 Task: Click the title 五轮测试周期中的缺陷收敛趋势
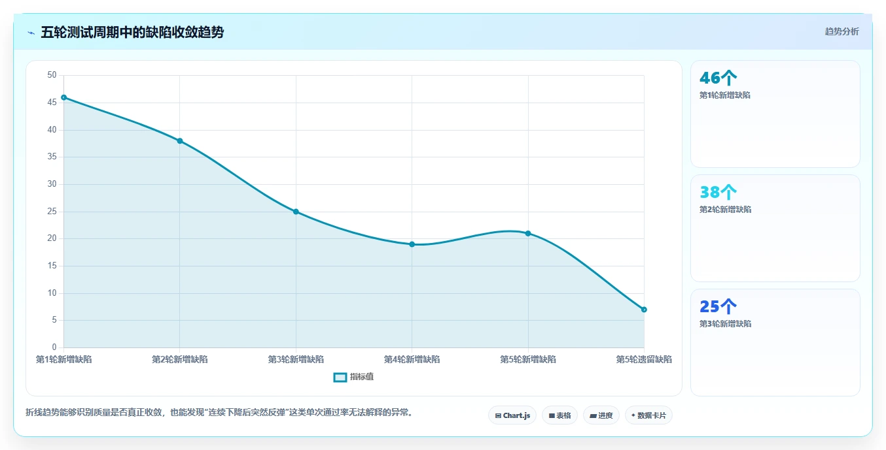click(132, 33)
